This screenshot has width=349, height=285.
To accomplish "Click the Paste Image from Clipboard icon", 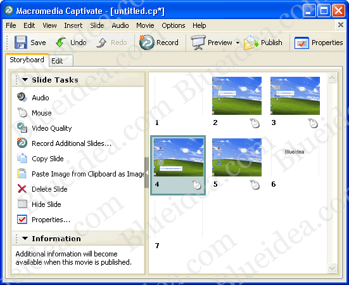I will tap(22, 173).
